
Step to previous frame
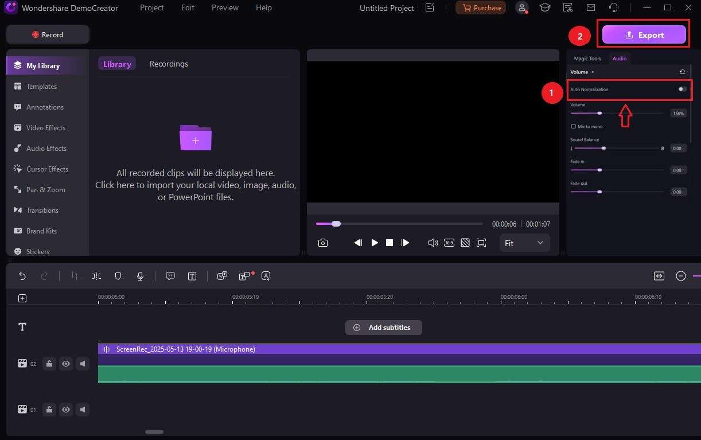click(358, 243)
